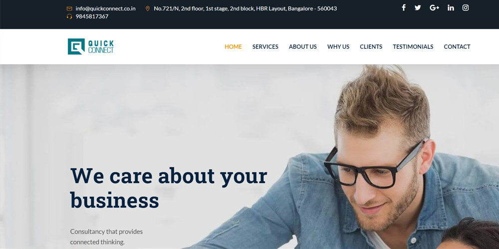
Task: Click the headset phone icon
Action: tap(69, 16)
